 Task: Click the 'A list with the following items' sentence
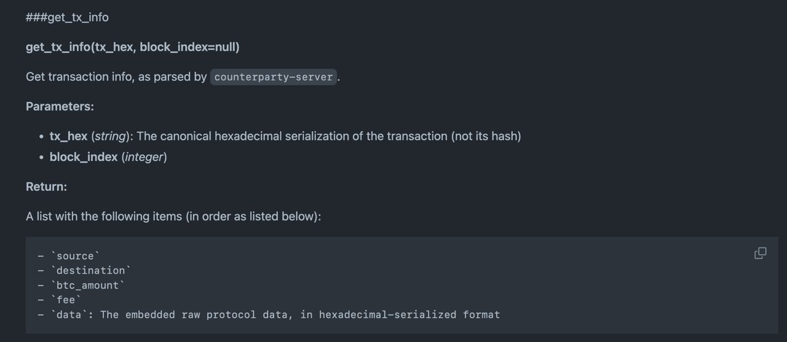173,217
